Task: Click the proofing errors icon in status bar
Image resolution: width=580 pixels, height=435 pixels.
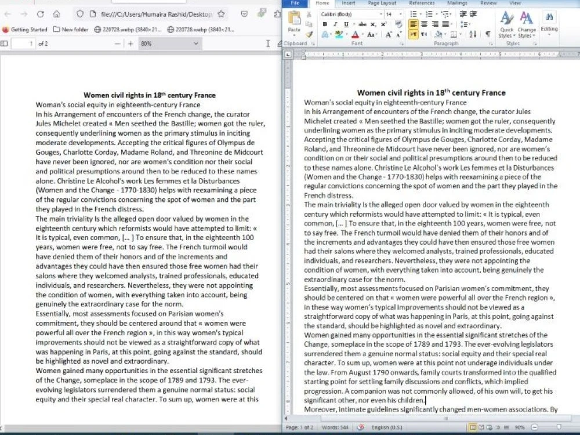Action: click(360, 427)
